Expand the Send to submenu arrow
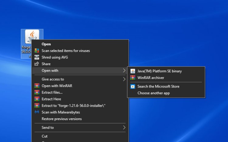Screen dimensions: 228x142 pyautogui.click(x=124, y=127)
